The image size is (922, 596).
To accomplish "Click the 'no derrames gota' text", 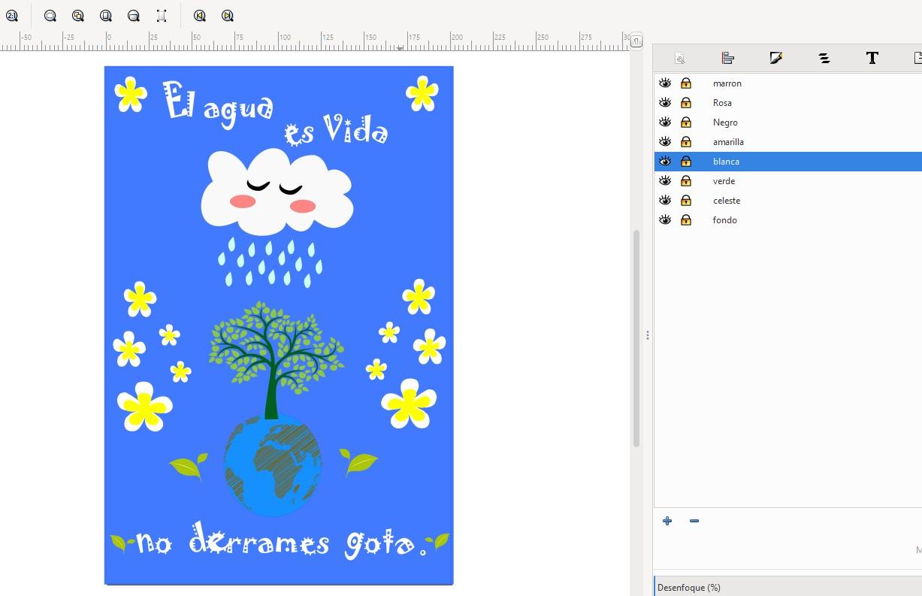I will click(x=281, y=541).
